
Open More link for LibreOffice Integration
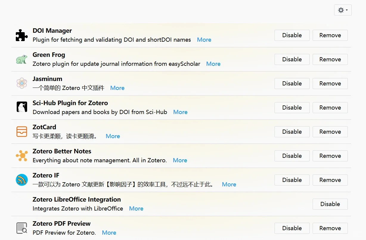point(136,208)
